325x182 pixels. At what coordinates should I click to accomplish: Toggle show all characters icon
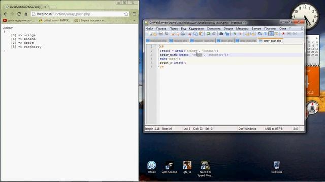pos(265,34)
